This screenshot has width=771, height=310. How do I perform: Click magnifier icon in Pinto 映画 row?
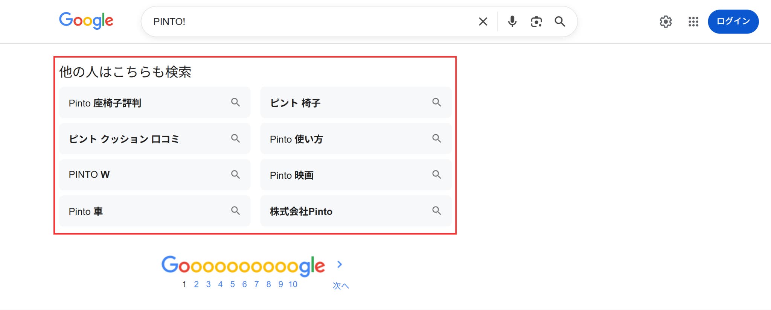coord(436,174)
